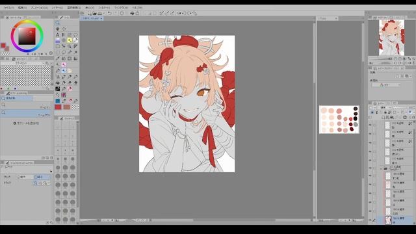
Task: Click the first icon in the layer panel icon row
Action: [x=372, y=112]
